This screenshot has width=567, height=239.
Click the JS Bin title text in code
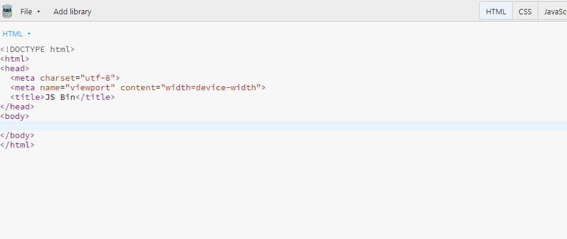[x=60, y=97]
